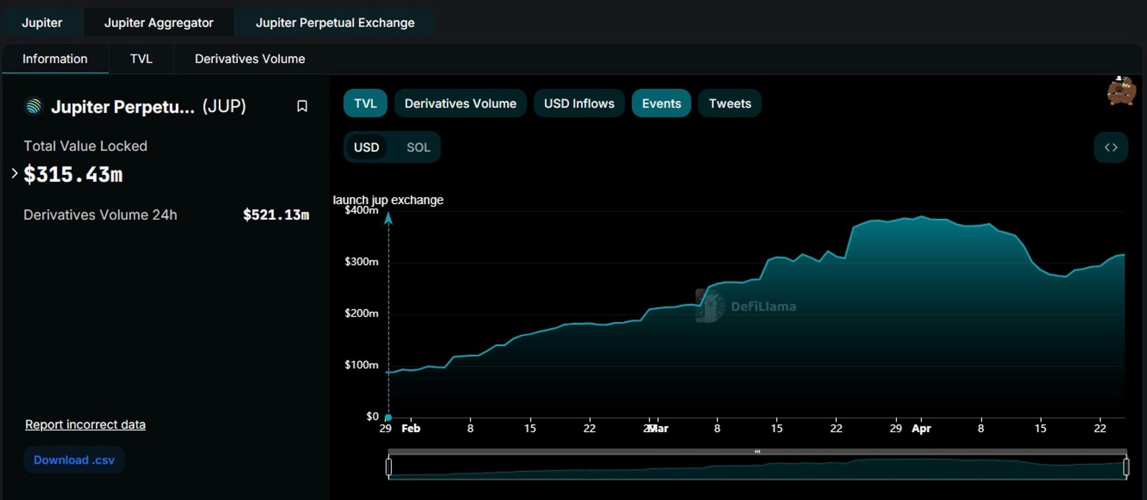Click the Total Value Locked label
Viewport: 1147px width, 500px height.
85,146
